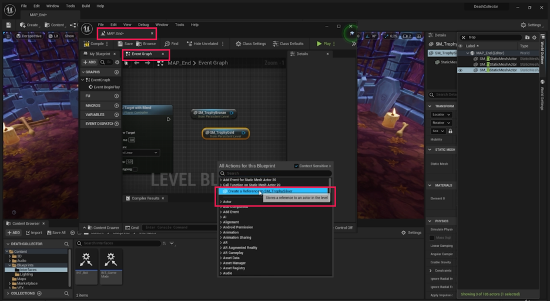
Task: Save the blueprint in blueprint editor toolbar
Action: tap(125, 44)
